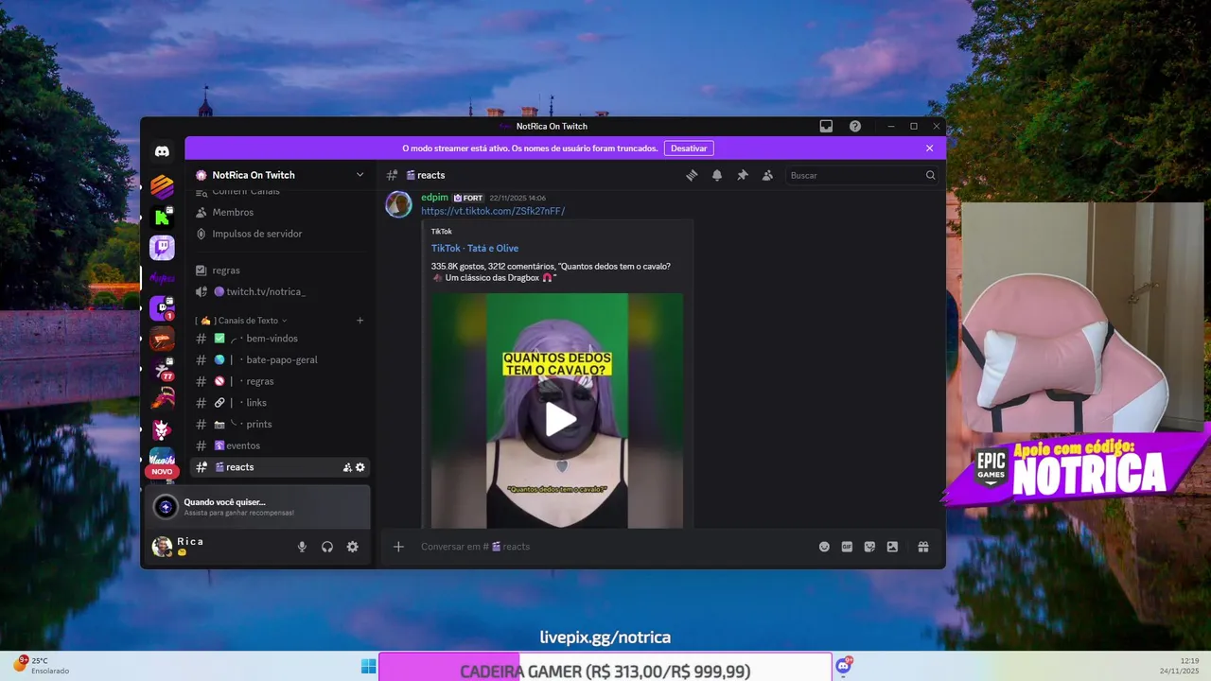Viewport: 1211px width, 681px height.
Task: Open the sticker picker
Action: [x=869, y=547]
